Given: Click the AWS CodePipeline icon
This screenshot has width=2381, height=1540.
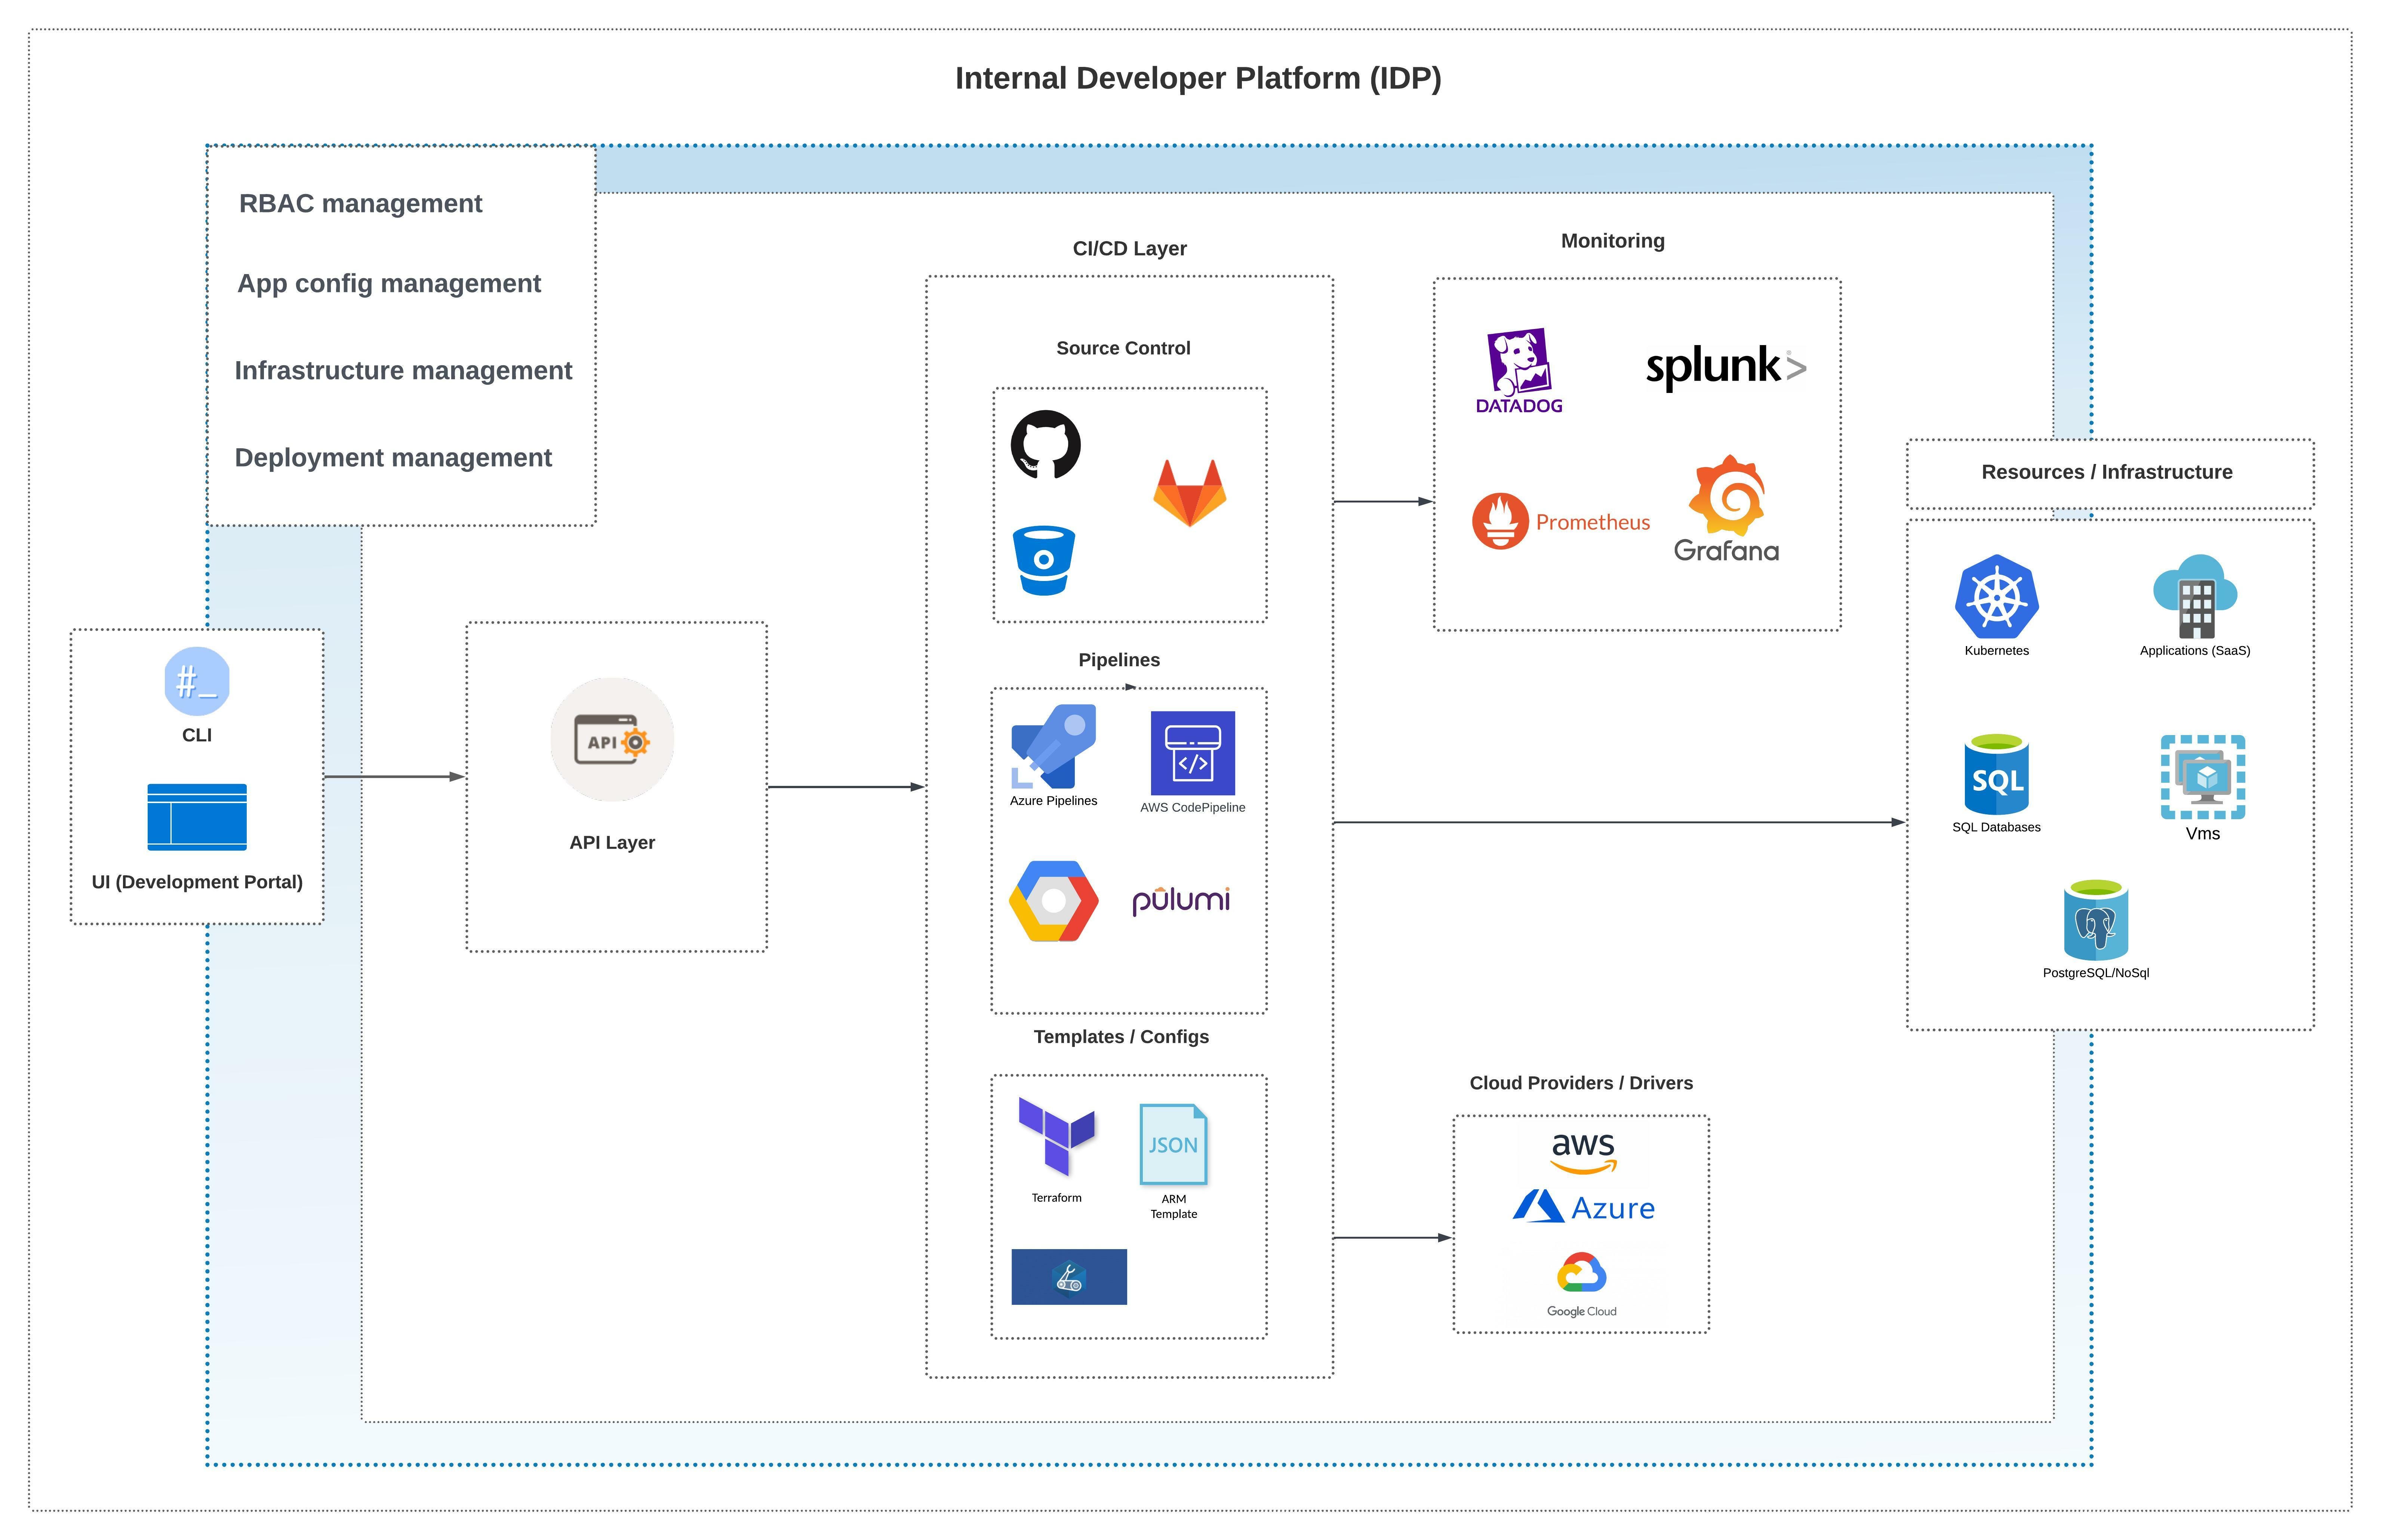Looking at the screenshot, I should pos(1192,753).
